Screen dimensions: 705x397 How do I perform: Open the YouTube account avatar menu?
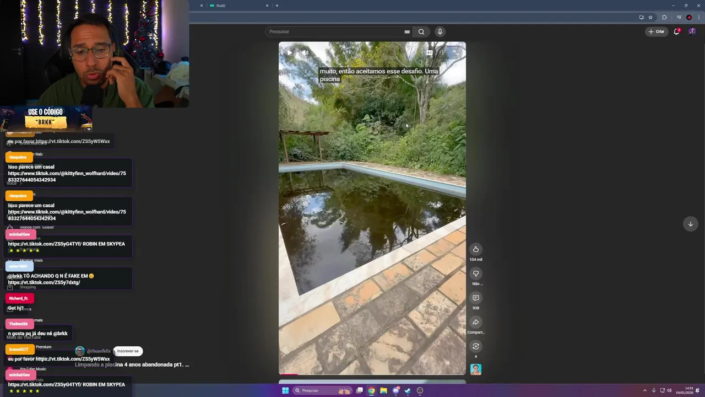[x=692, y=31]
